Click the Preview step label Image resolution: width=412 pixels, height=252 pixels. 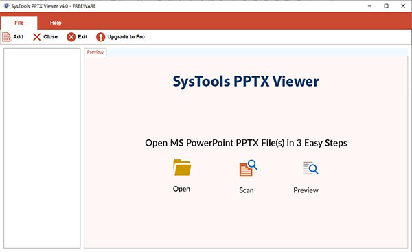point(306,190)
